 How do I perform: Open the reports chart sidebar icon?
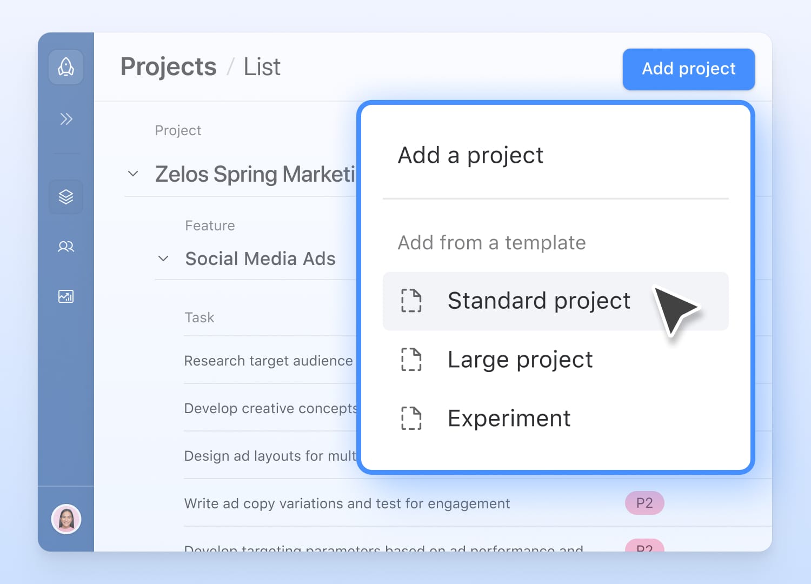pyautogui.click(x=66, y=296)
